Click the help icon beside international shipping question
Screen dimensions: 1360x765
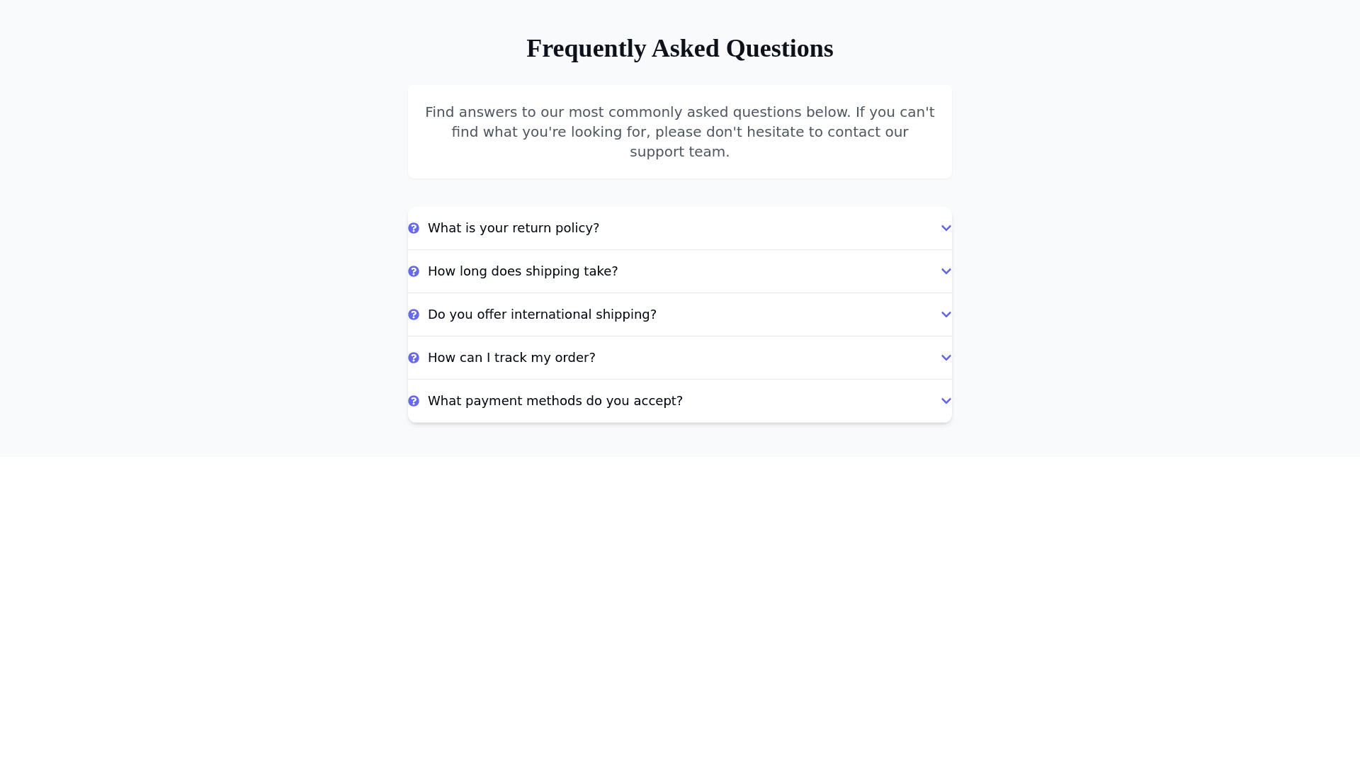pos(414,314)
